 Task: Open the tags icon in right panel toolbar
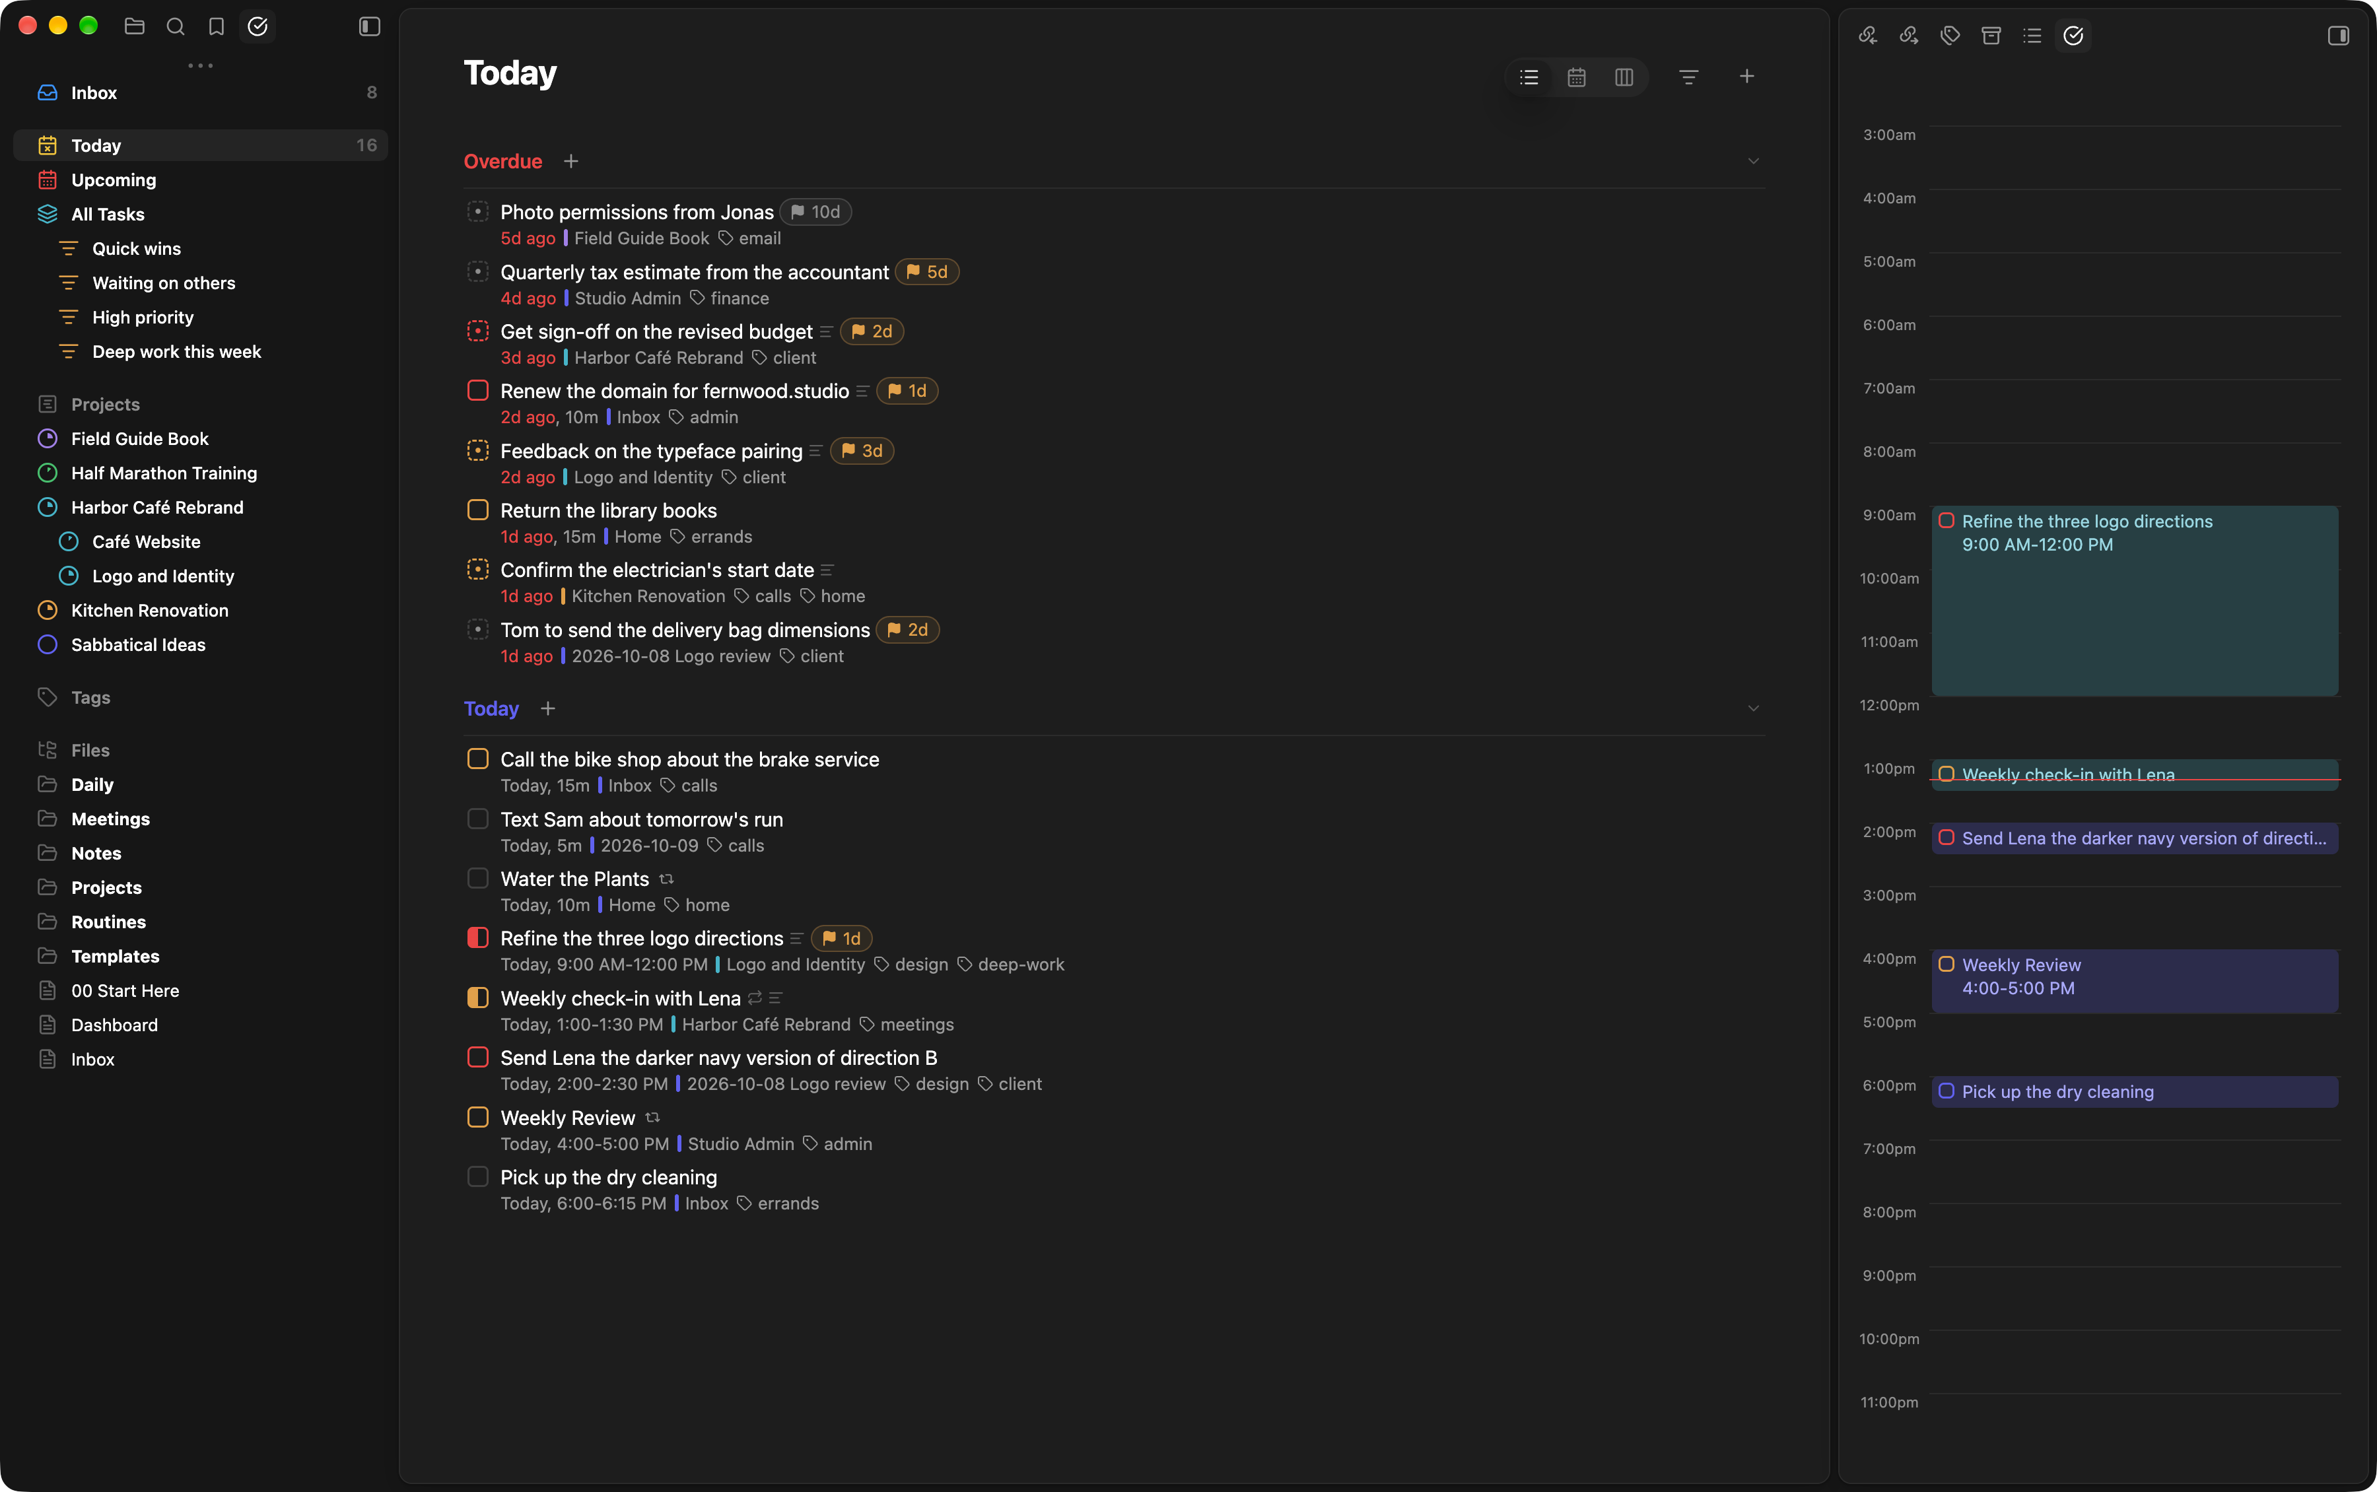(1950, 36)
